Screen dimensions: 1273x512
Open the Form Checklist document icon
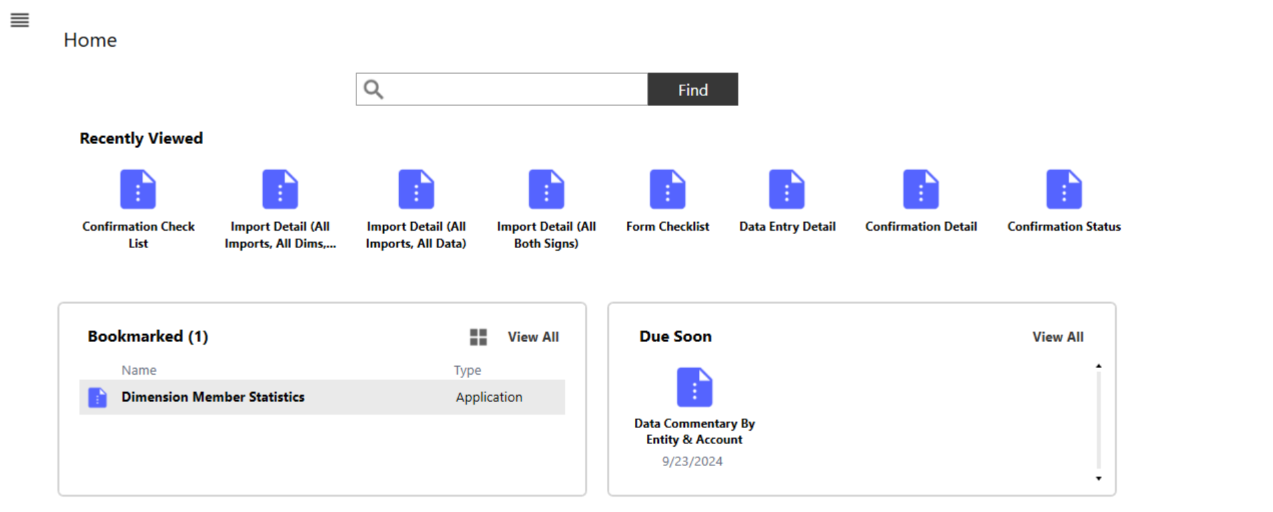coord(668,189)
